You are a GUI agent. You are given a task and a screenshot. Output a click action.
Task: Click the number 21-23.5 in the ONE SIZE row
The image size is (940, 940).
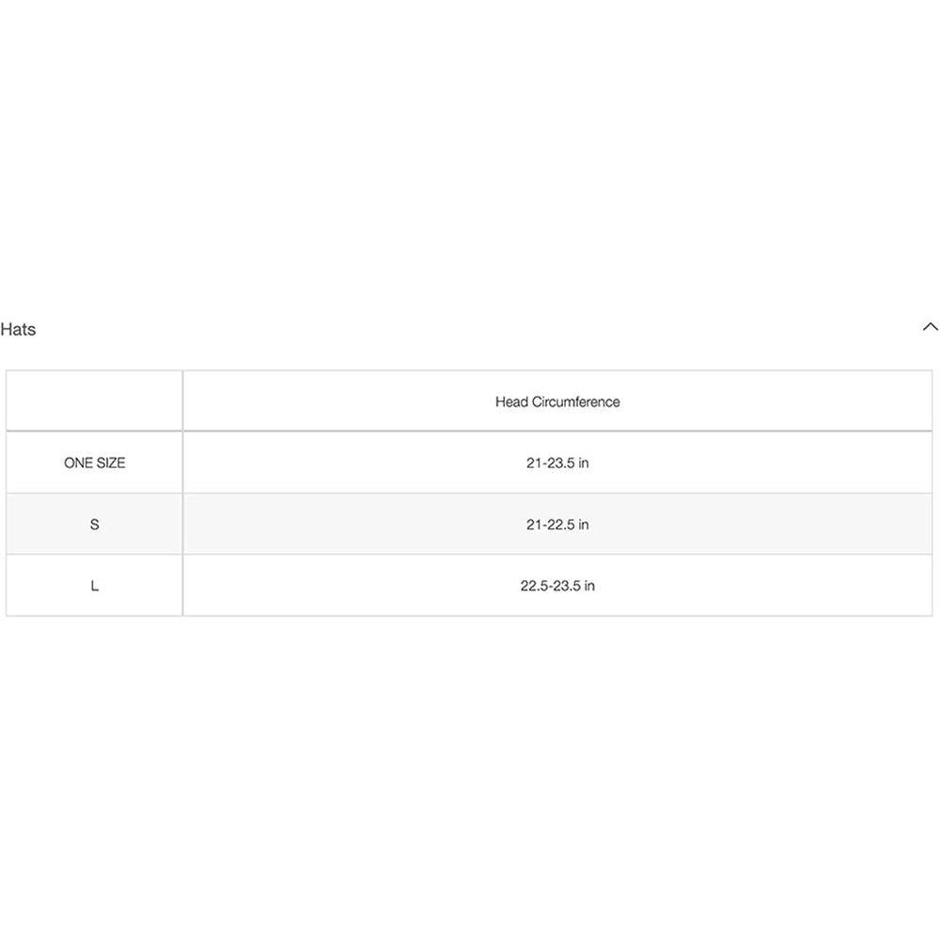(x=550, y=462)
